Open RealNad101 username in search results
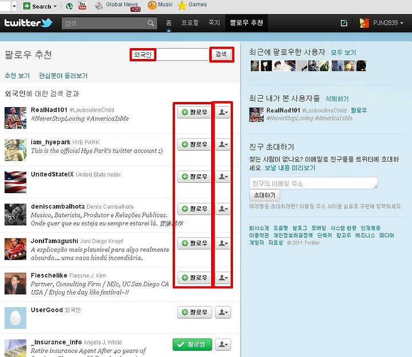Viewport: 412px width, 357px height. tap(49, 110)
